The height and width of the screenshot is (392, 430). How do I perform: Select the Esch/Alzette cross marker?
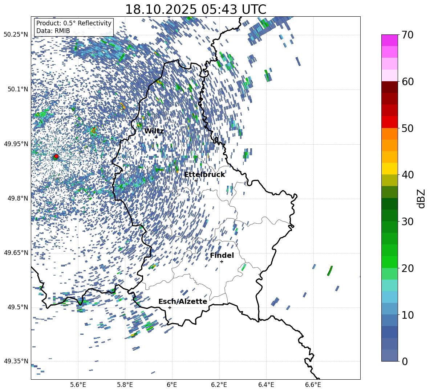click(170, 308)
